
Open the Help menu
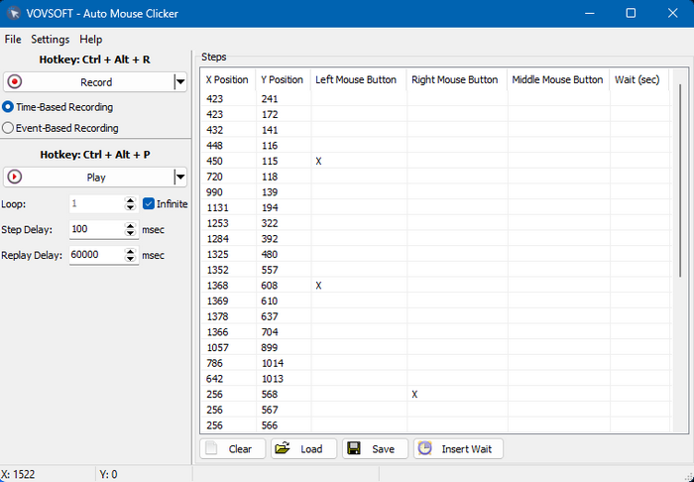coord(91,40)
